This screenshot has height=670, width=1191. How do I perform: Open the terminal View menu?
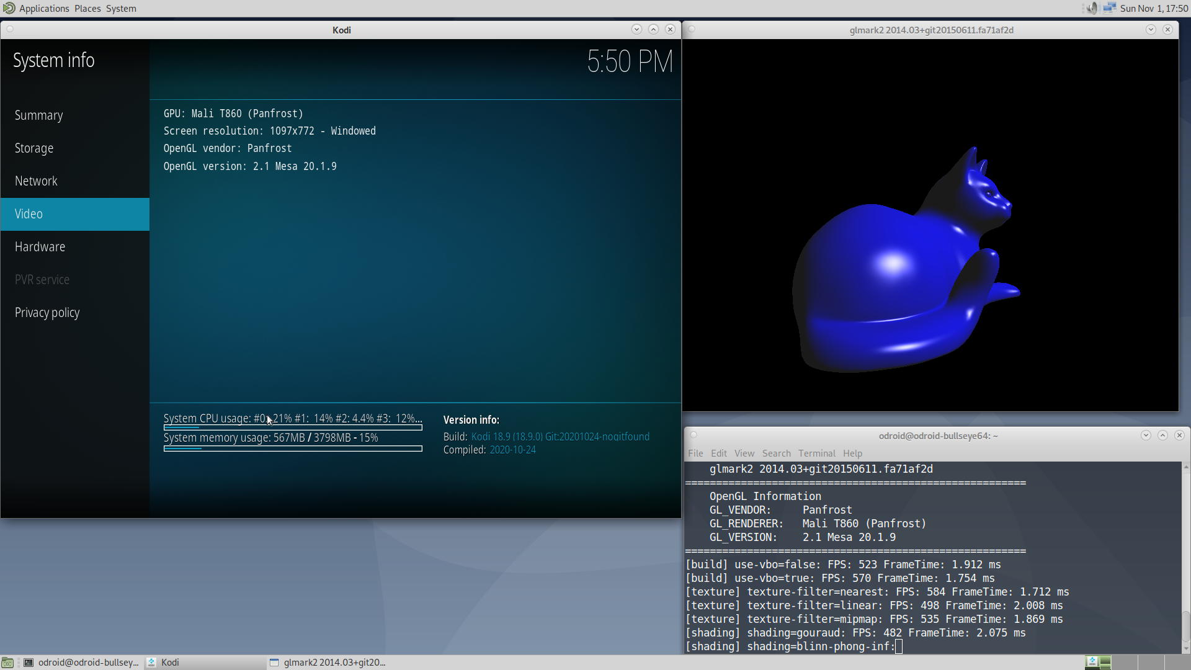pyautogui.click(x=744, y=453)
